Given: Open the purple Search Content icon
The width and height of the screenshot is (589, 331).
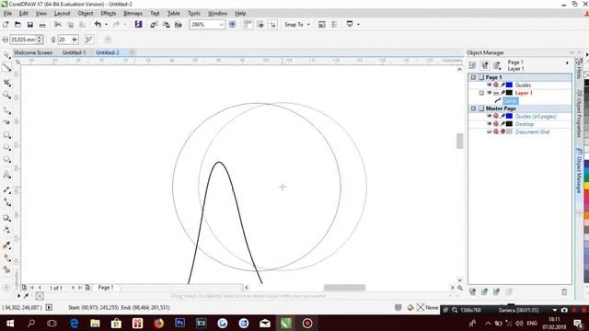Looking at the screenshot, I should pos(139,25).
